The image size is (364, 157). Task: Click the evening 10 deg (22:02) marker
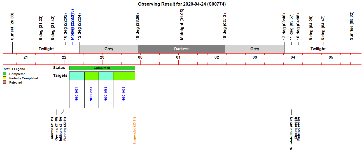pos(66,27)
